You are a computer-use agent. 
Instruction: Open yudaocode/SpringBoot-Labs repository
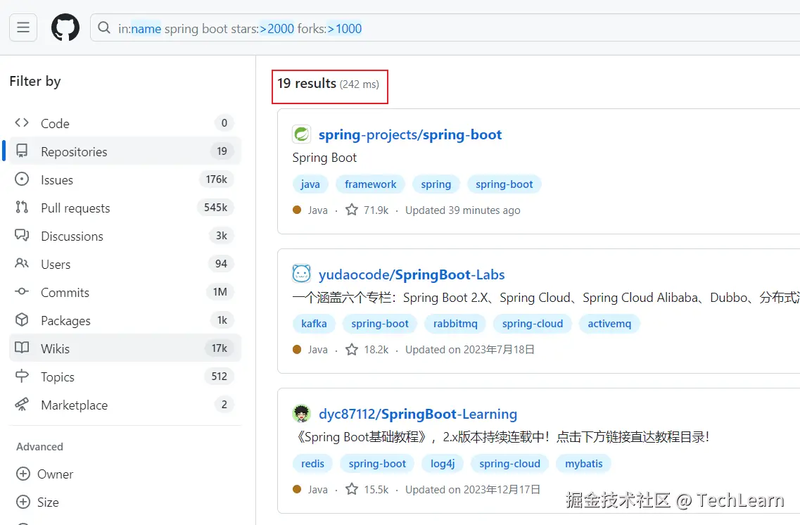[x=412, y=274]
